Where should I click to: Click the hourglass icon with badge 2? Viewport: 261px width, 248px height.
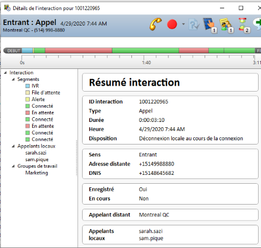(244, 26)
